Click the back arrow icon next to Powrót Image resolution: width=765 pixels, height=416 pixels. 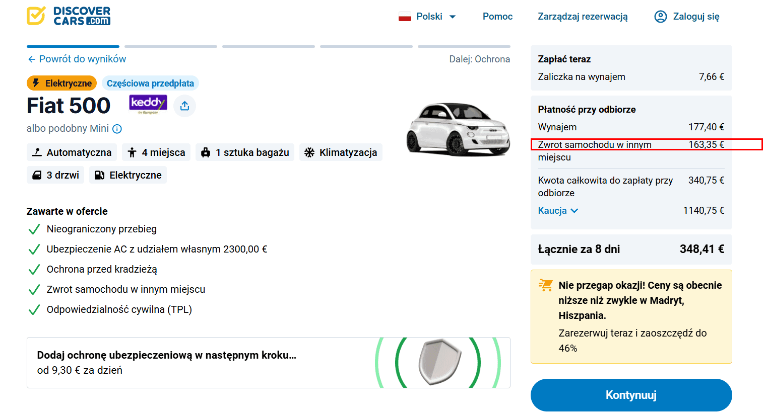[31, 59]
